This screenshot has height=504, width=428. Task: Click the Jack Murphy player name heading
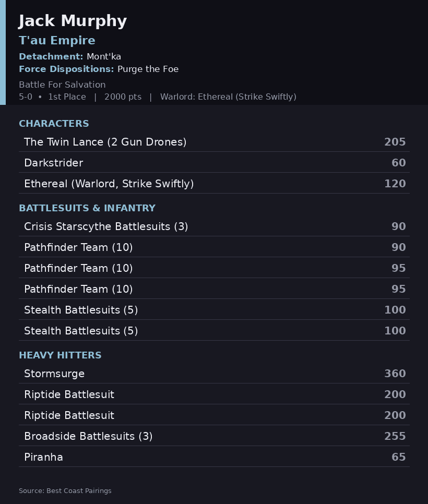73,21
